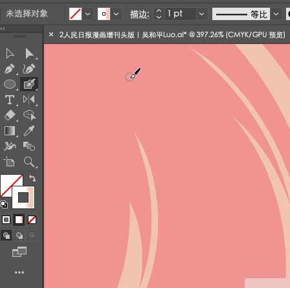The height and width of the screenshot is (288, 290).
Task: Enable Draw Inside mode
Action: tap(32, 235)
